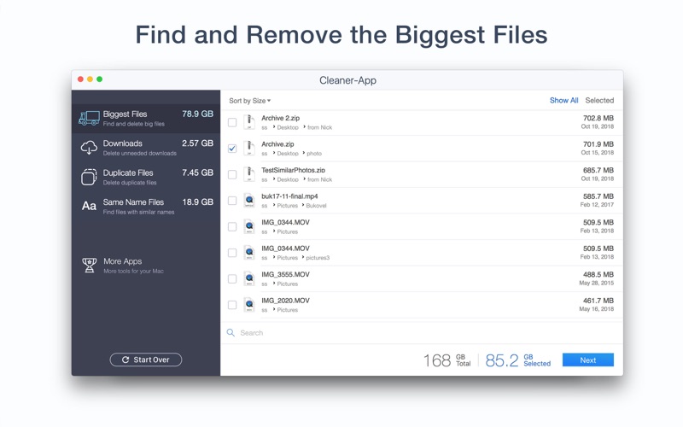Open the Same Name Files section
683x427 pixels.
point(146,206)
